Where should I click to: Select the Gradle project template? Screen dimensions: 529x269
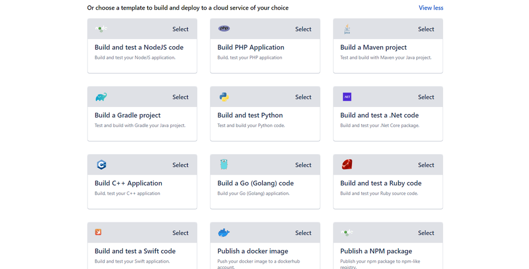pos(180,97)
